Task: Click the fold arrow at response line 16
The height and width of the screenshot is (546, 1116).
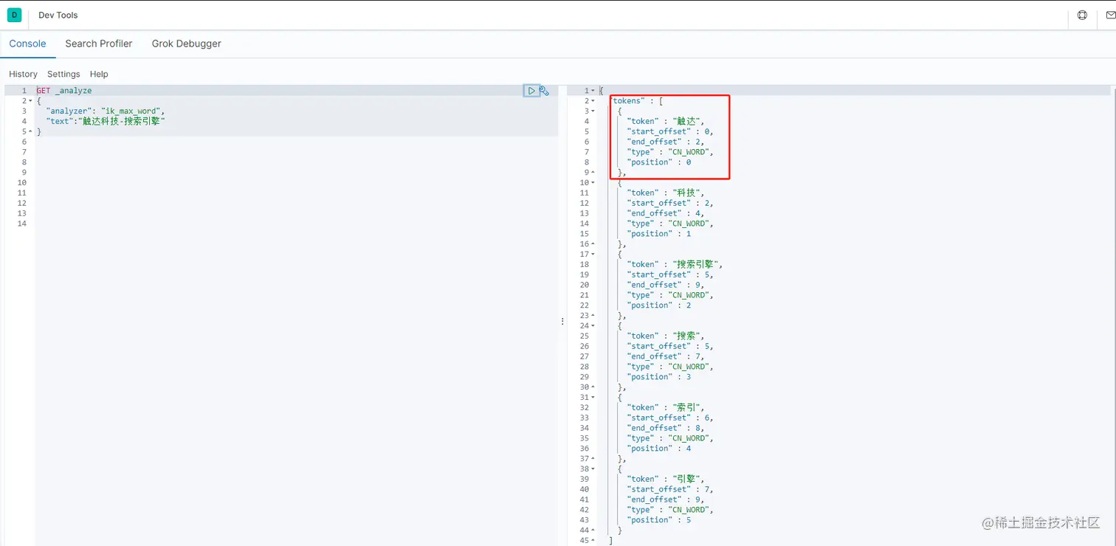Action: [593, 244]
